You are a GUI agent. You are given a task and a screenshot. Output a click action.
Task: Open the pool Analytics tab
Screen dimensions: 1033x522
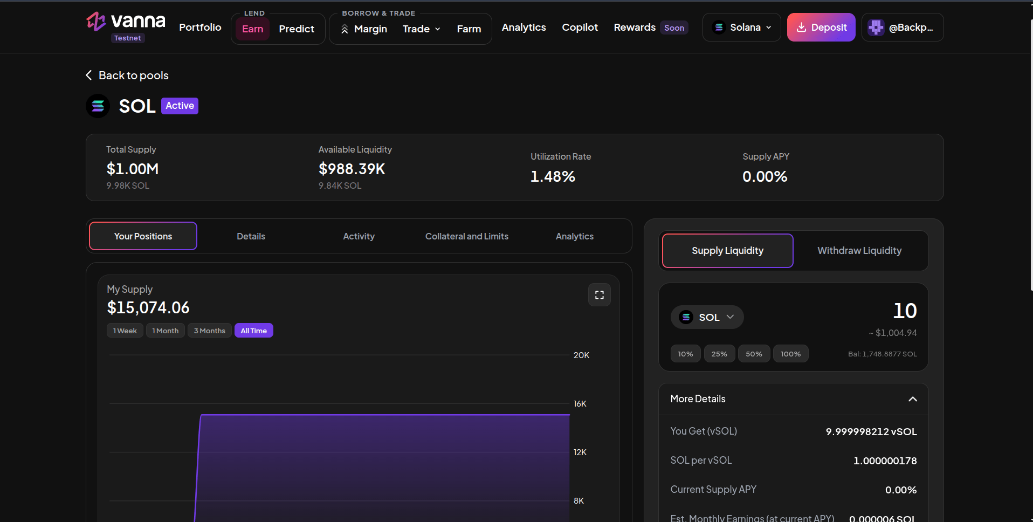pyautogui.click(x=575, y=236)
